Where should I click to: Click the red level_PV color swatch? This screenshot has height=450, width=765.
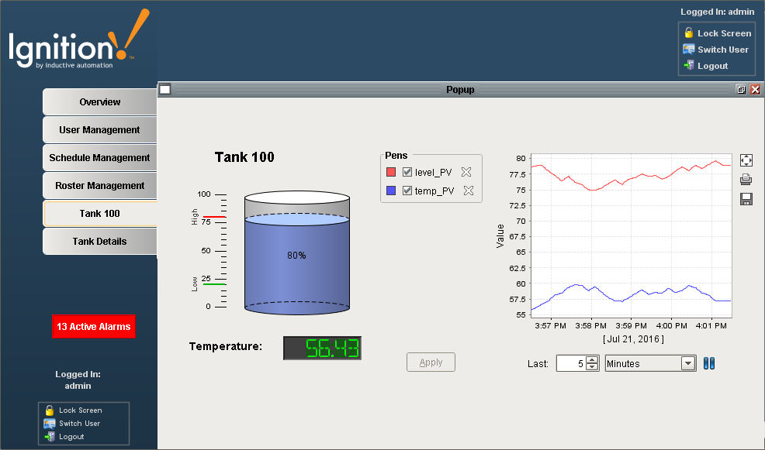coord(391,173)
